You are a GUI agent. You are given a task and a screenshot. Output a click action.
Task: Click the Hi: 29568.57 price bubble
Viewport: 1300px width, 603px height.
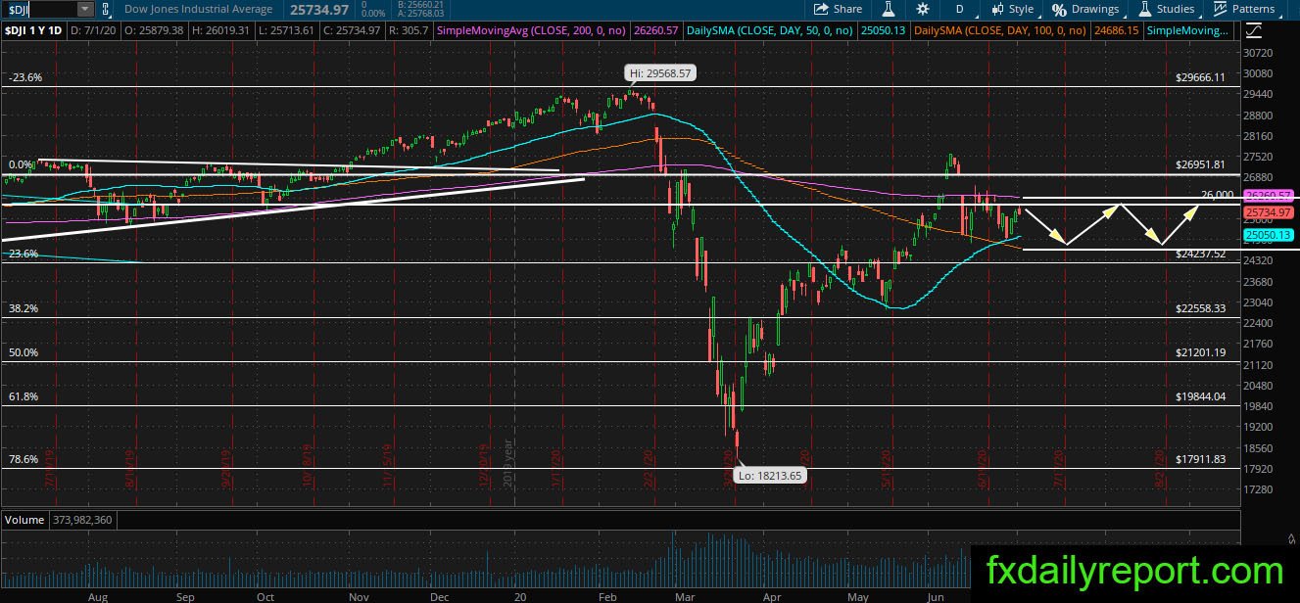click(661, 73)
